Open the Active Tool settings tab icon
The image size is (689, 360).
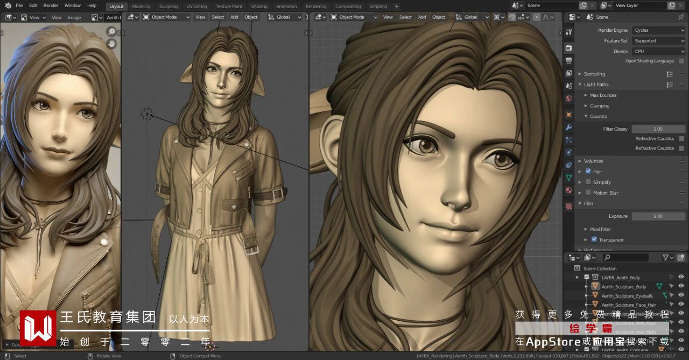[x=568, y=32]
